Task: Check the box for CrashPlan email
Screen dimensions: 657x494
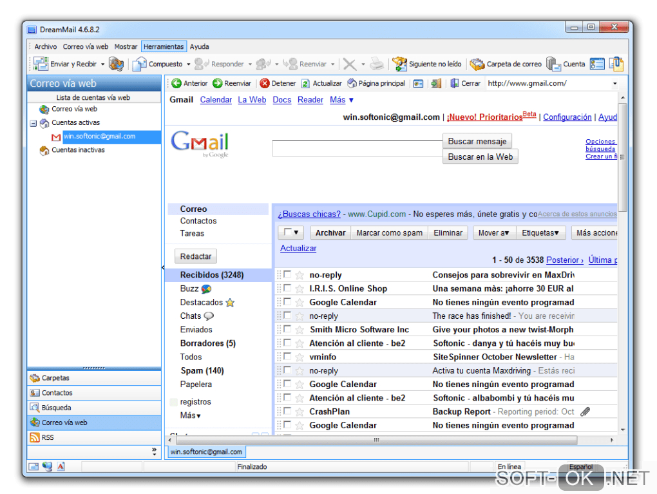Action: tap(287, 411)
